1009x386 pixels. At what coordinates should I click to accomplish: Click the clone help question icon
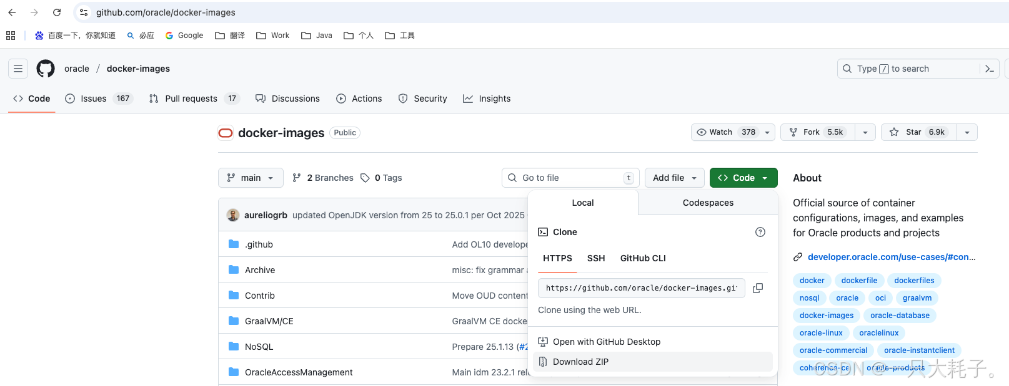[x=760, y=232]
